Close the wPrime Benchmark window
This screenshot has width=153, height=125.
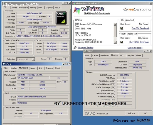[x=151, y=3]
